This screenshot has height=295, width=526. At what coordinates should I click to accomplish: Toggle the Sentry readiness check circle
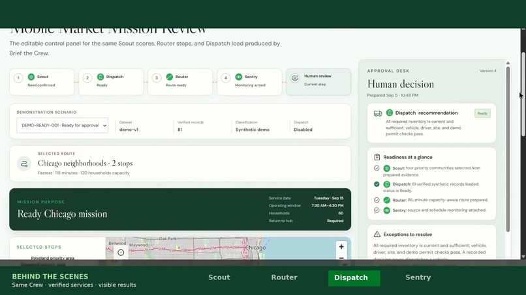tap(377, 210)
